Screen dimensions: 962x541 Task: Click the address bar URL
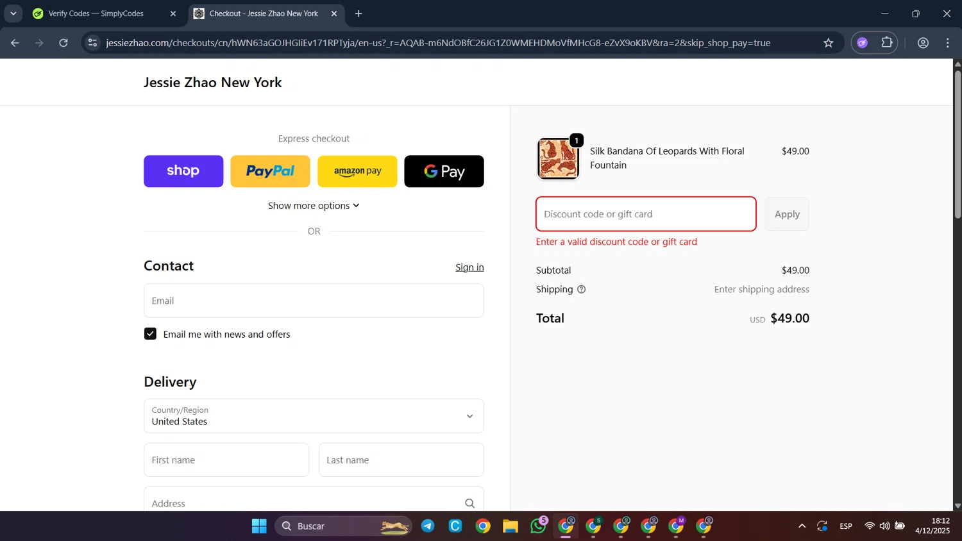click(x=438, y=43)
